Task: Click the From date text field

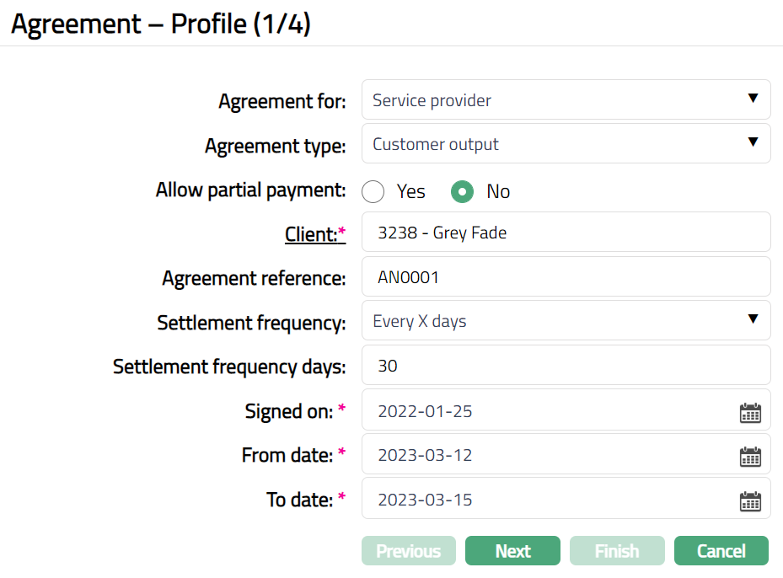Action: coord(548,456)
